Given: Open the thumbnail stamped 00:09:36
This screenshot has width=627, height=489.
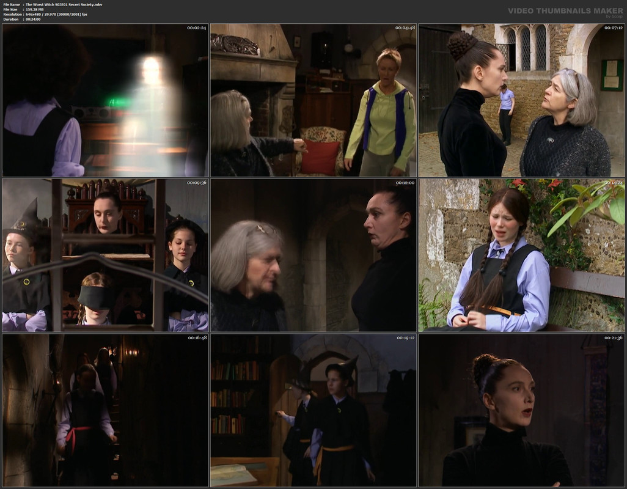Looking at the screenshot, I should coord(105,255).
